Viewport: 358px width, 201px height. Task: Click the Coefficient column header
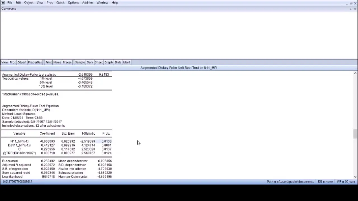click(x=47, y=133)
